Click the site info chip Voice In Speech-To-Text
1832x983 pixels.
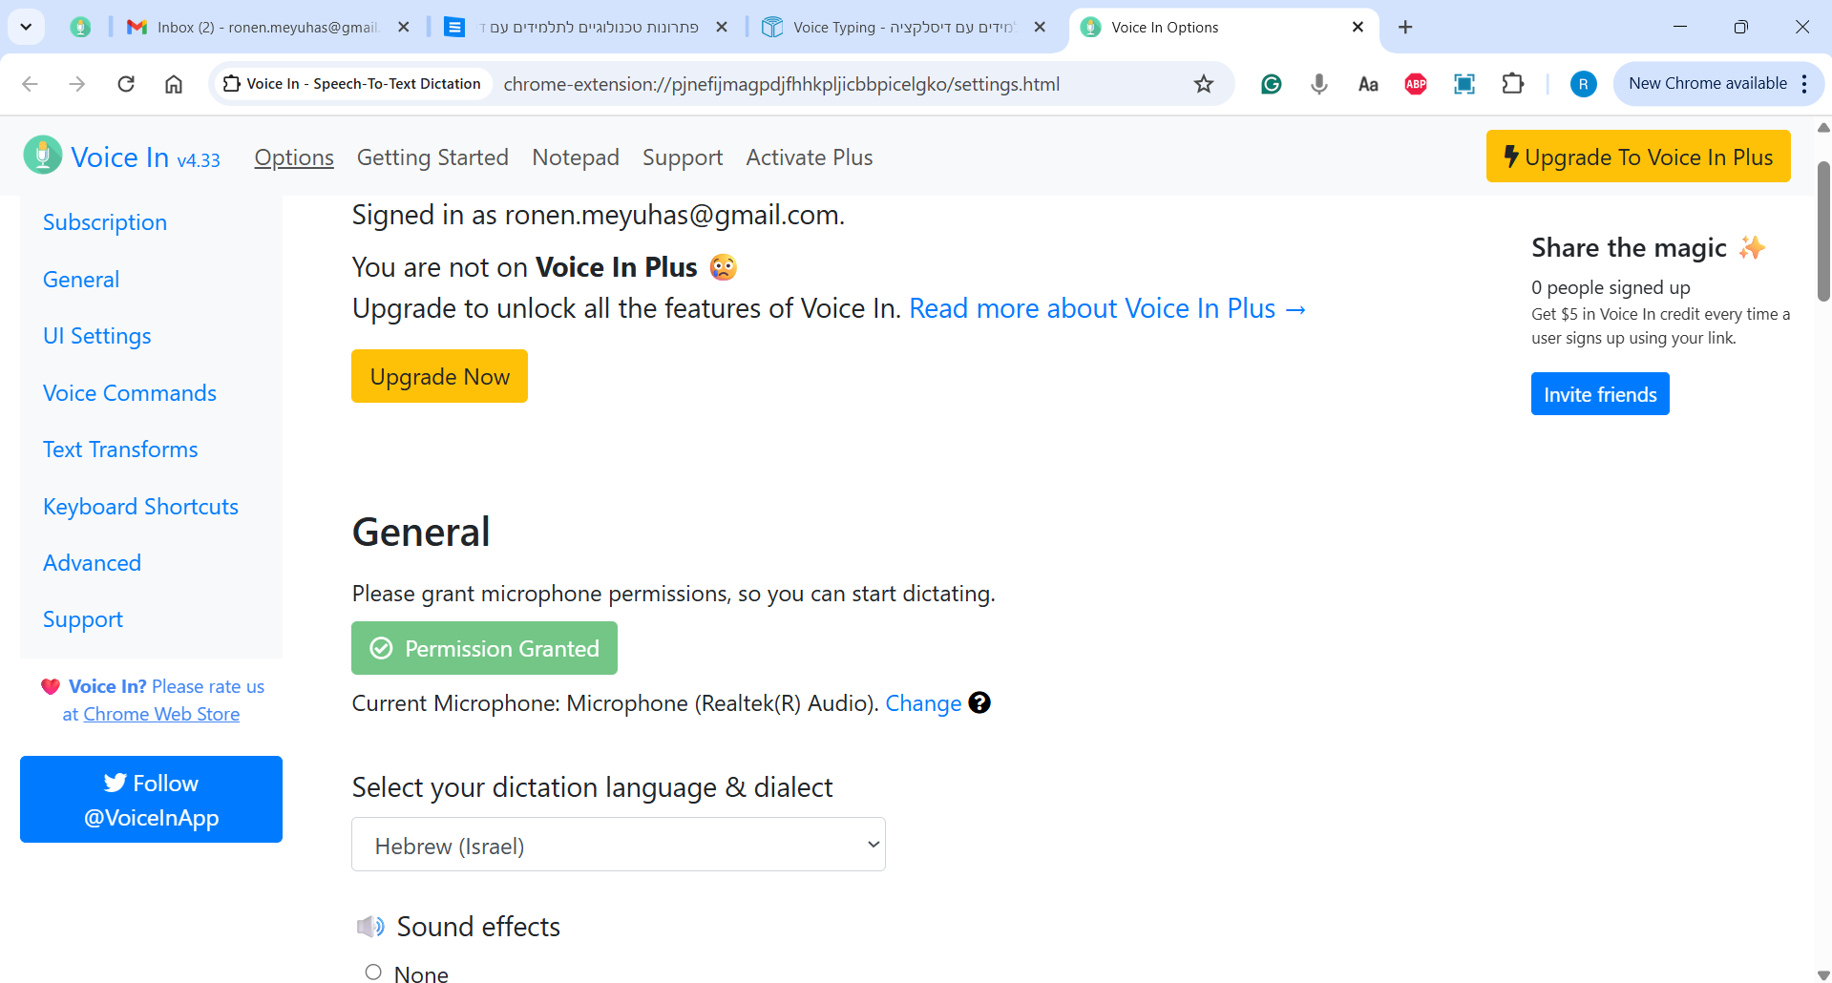[x=352, y=84]
